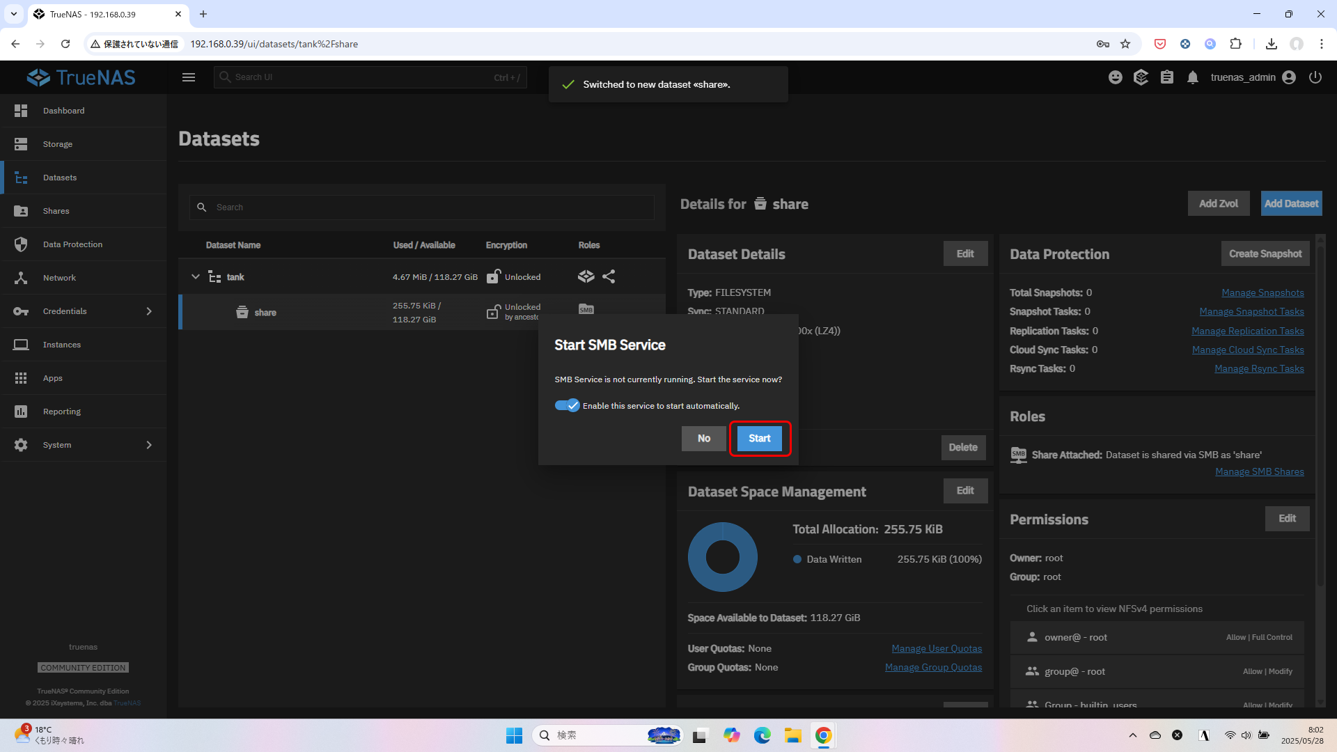Click the SMB role icon on share row

coord(586,309)
